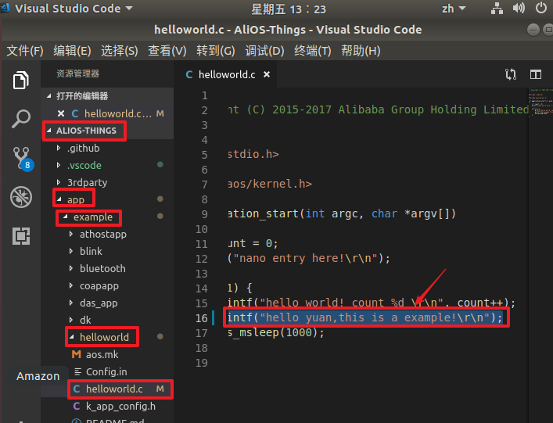
Task: Click the code minimap in the editor
Action: pyautogui.click(x=540, y=102)
